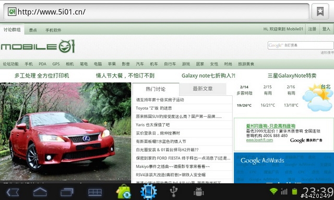Image resolution: width=334 pixels, height=200 pixels.
Task: Open the Makiyo事件之插曲 thread
Action: pyautogui.click(x=173, y=167)
